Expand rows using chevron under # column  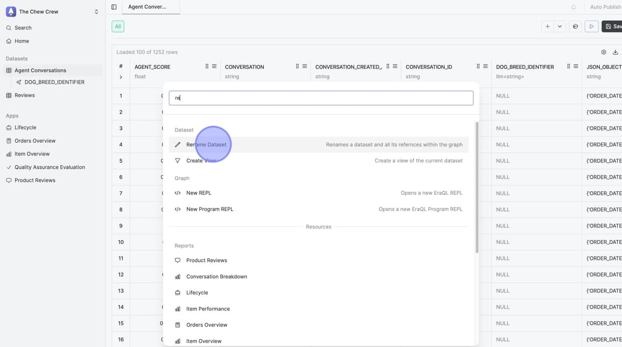(121, 77)
